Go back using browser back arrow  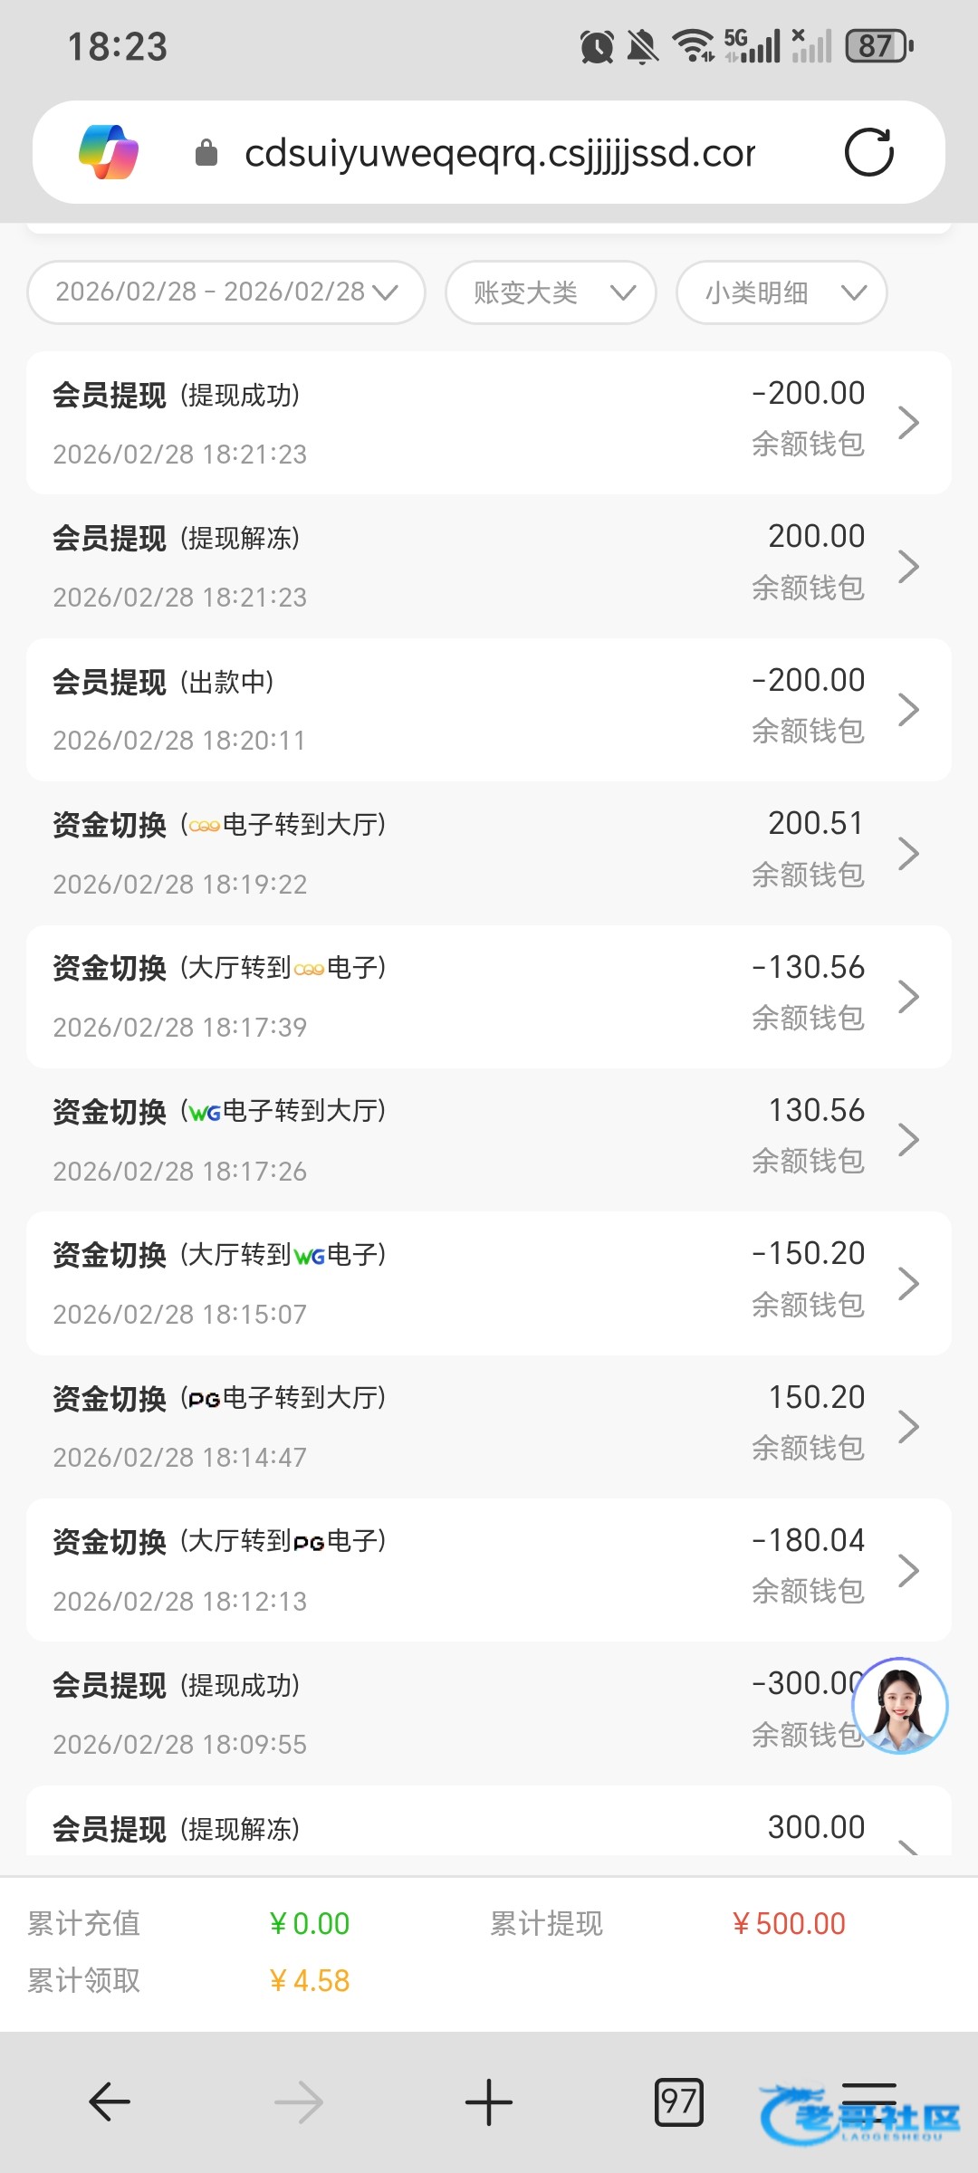pos(110,2101)
